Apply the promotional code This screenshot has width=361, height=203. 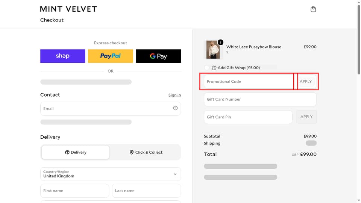pyautogui.click(x=306, y=82)
